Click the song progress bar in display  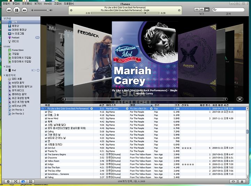125,13
